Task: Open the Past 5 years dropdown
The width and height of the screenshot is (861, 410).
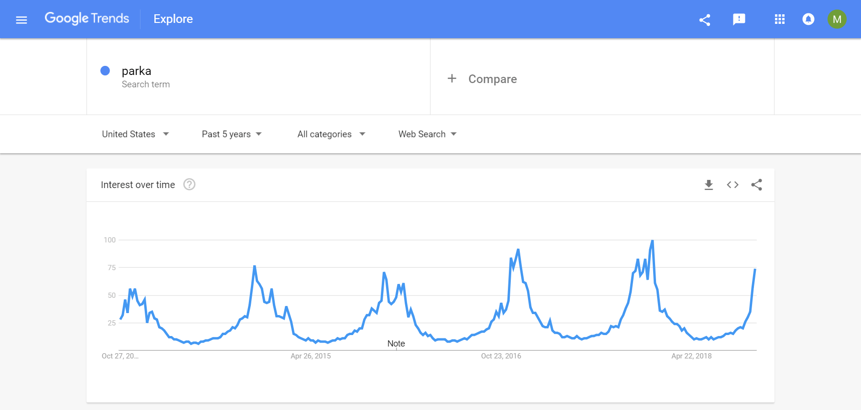Action: 232,134
